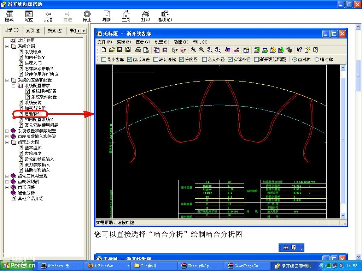Collapse the 系统配置需求 tree node

(14, 86)
